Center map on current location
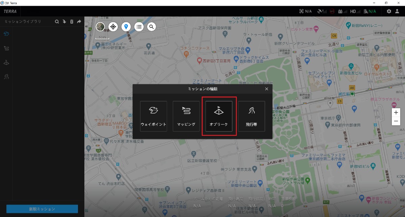This screenshot has height=217, width=405. 113,27
